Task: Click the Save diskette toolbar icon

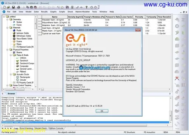Action: pyautogui.click(x=13, y=7)
